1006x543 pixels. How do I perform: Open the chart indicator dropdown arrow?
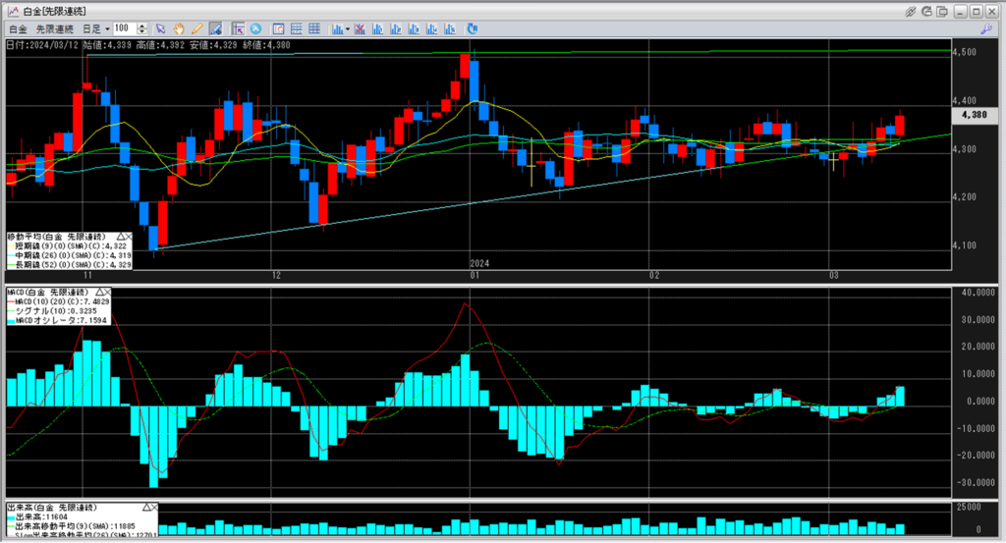click(347, 29)
